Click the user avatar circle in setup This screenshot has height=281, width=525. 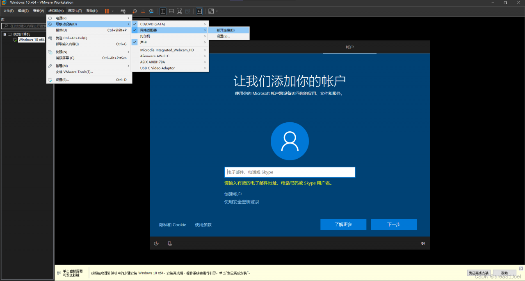290,141
